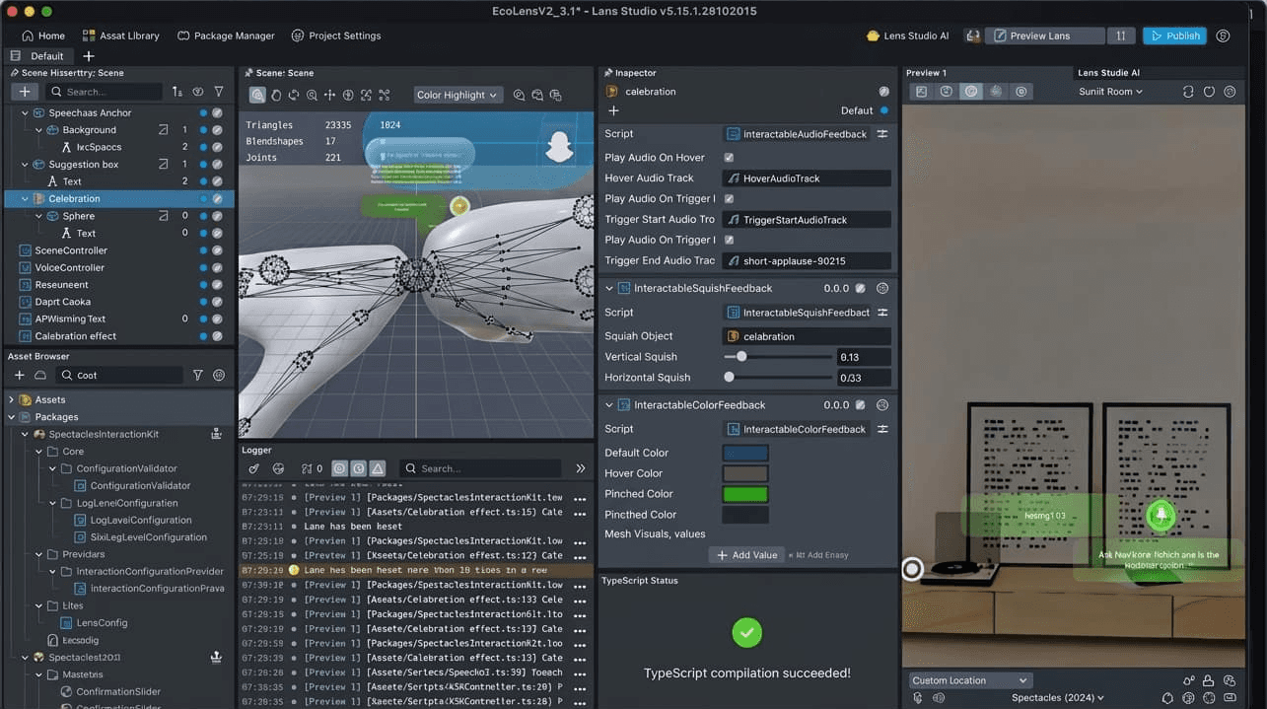Click the add asset plus in Asset Browser
This screenshot has width=1267, height=709.
click(x=19, y=375)
